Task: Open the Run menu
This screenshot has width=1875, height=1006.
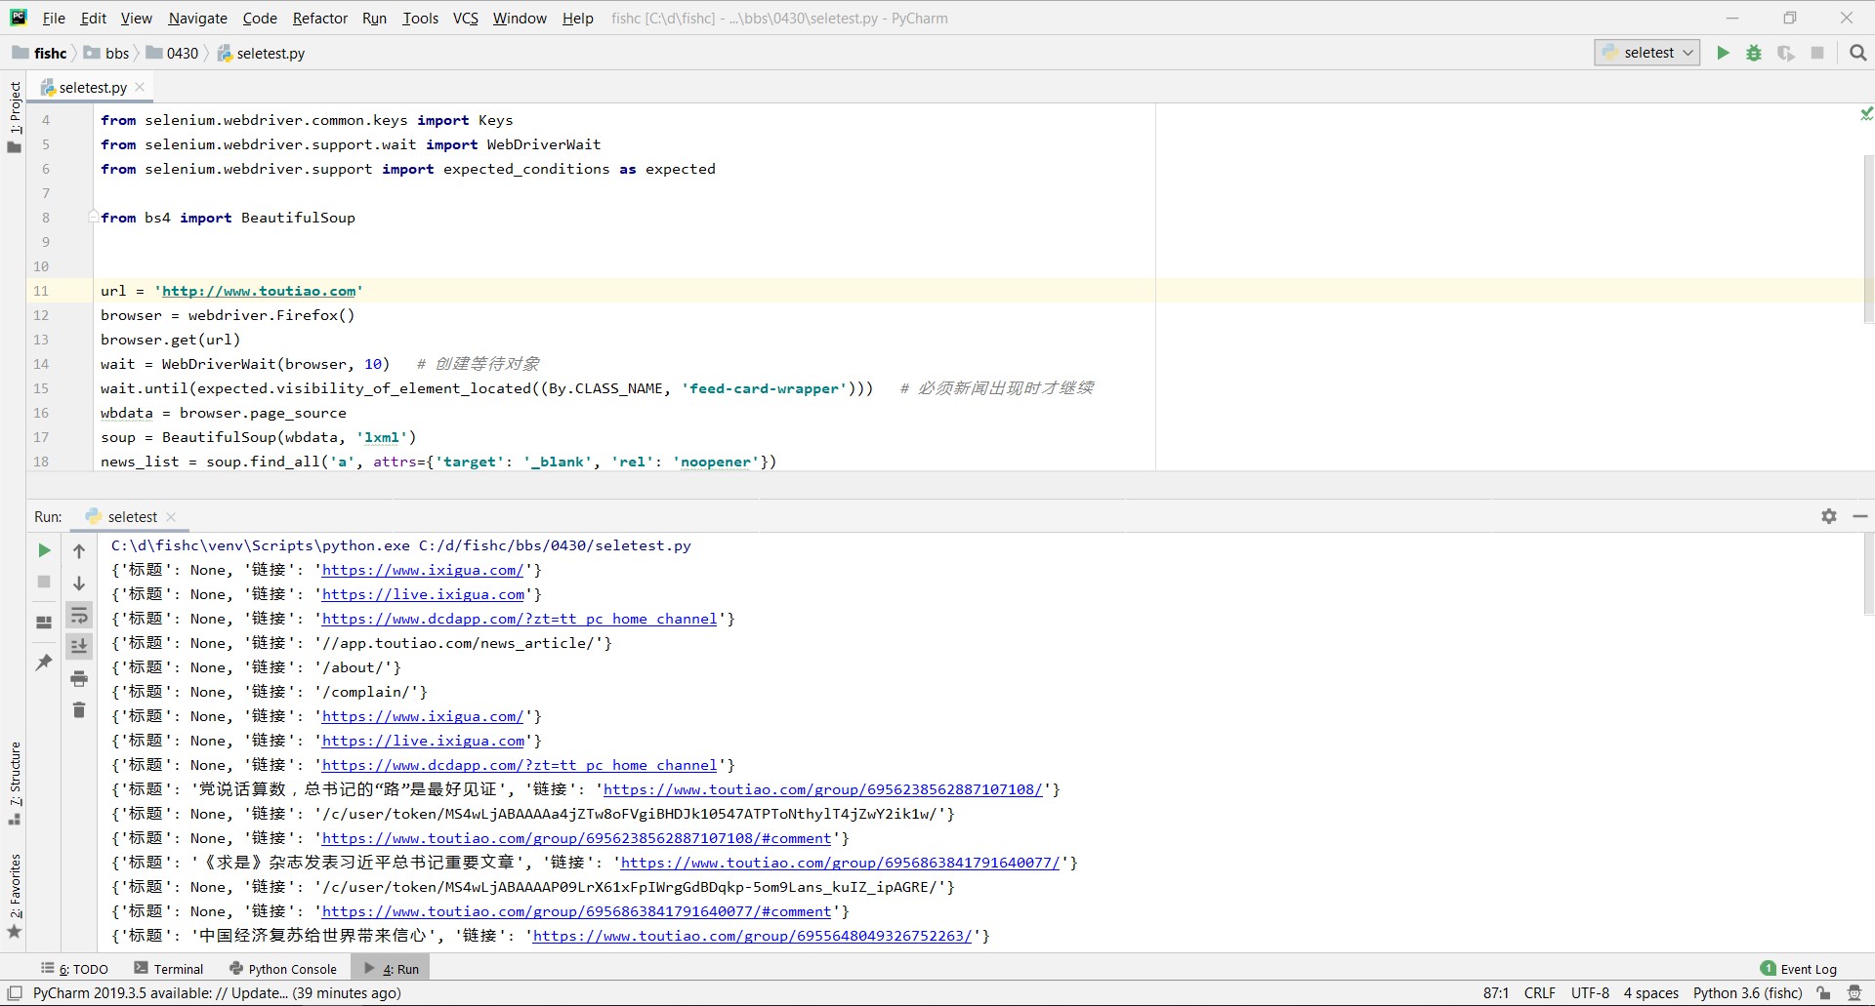Action: pyautogui.click(x=374, y=18)
